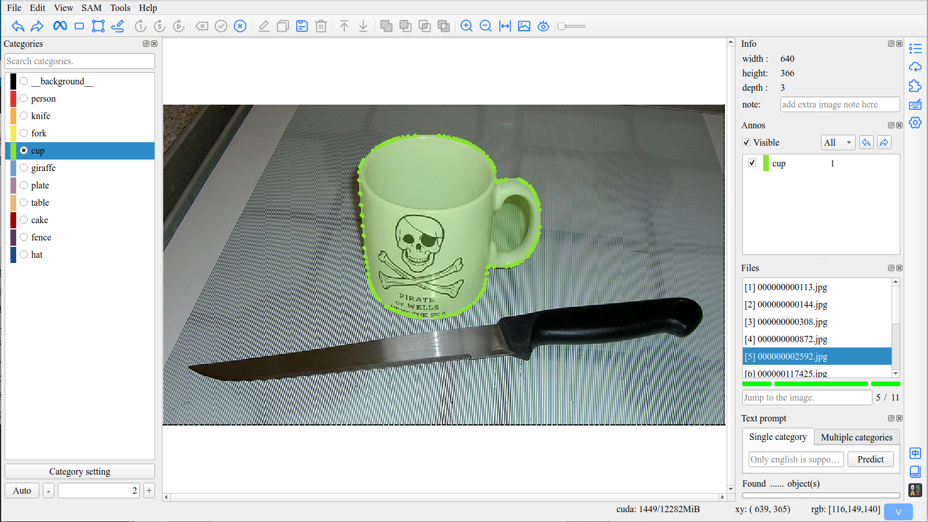Open the SAM menu
This screenshot has width=928, height=522.
point(91,8)
